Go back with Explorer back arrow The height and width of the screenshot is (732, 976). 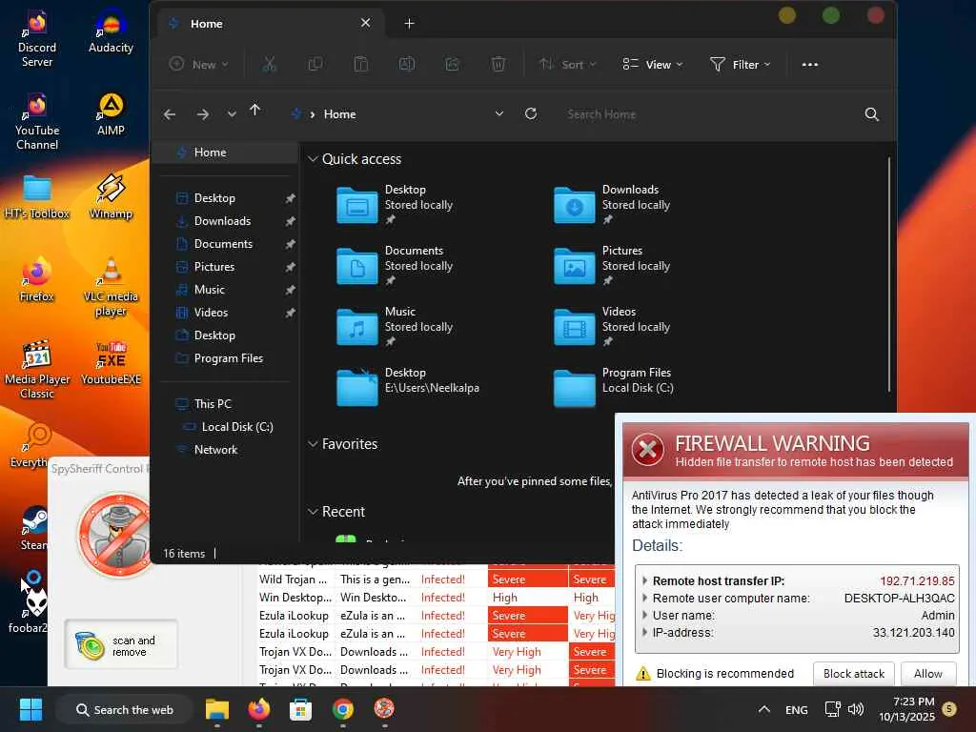170,114
